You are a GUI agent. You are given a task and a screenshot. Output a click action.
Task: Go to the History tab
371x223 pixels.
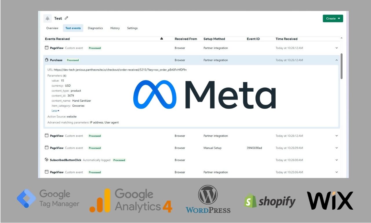(115, 28)
